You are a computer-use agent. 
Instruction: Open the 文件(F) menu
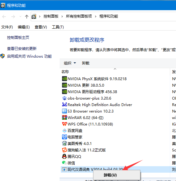(x=7, y=27)
